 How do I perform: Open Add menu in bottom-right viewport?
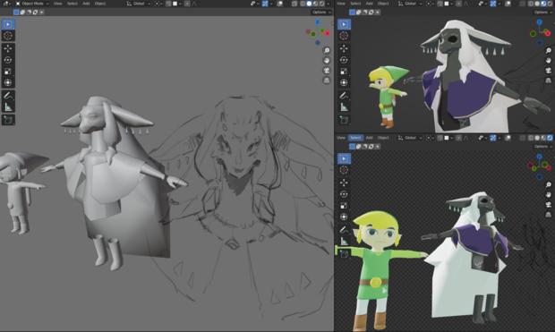(x=369, y=138)
